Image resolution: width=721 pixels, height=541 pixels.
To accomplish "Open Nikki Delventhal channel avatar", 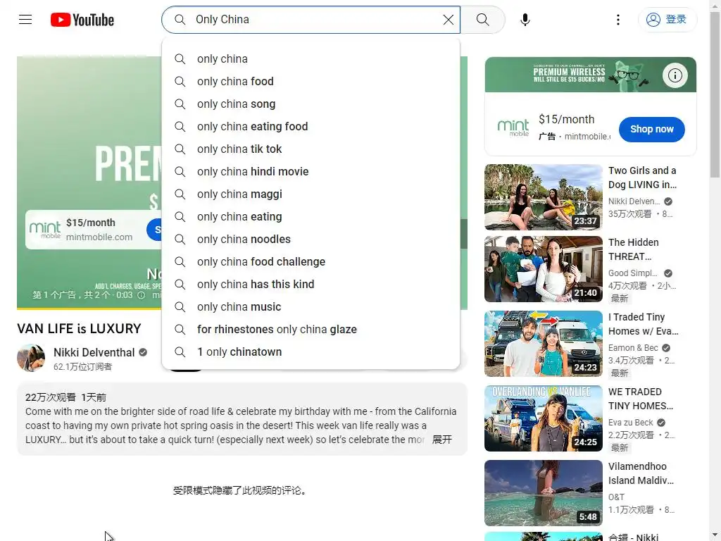I will [x=31, y=358].
